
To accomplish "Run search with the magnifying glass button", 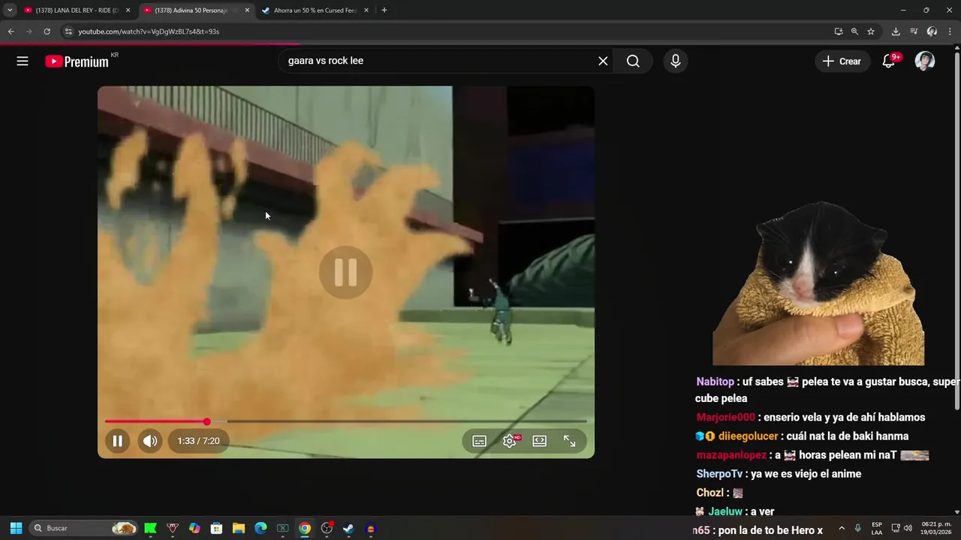I will (x=633, y=61).
